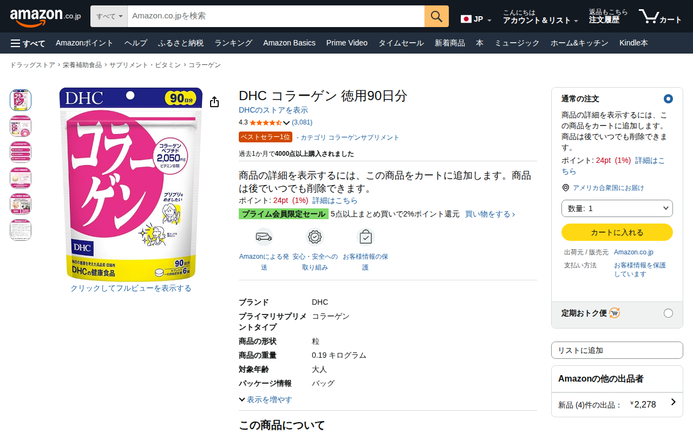693x433 pixels.
Task: Open ホーム&キッチン in the nav bar
Action: click(579, 43)
